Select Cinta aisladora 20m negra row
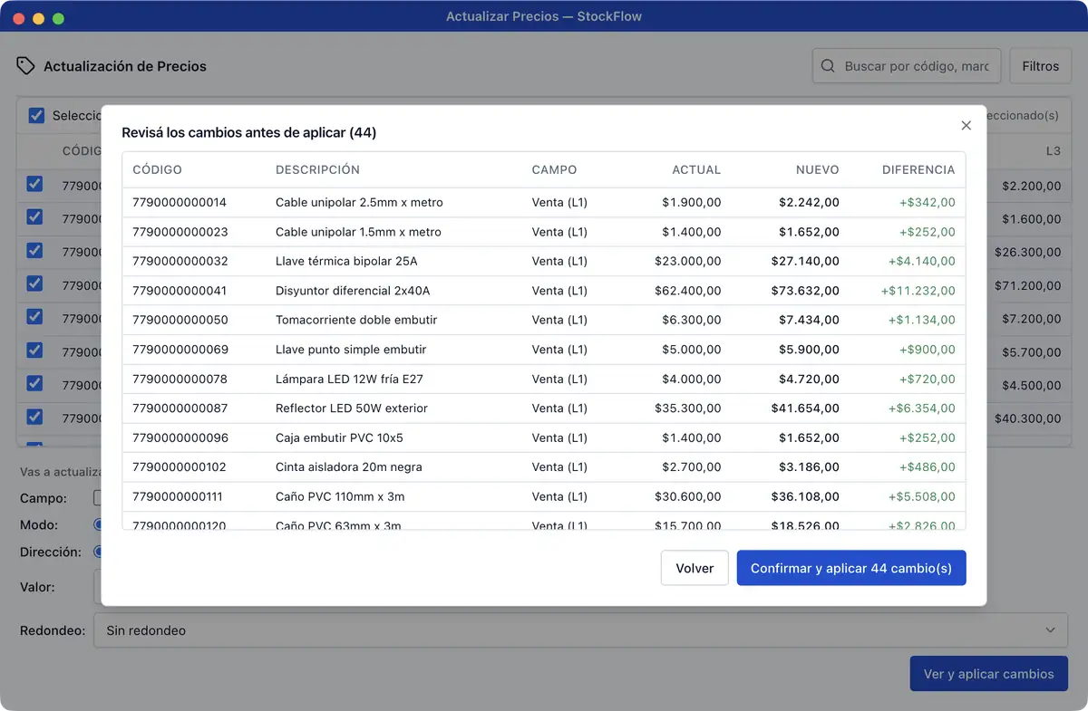Screen dimensions: 1088x711 [x=544, y=467]
